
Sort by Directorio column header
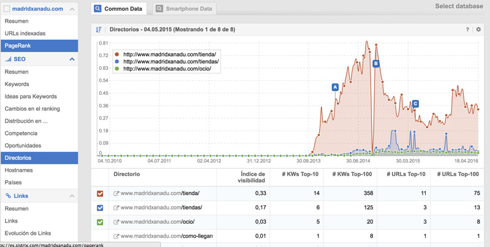tap(127, 174)
